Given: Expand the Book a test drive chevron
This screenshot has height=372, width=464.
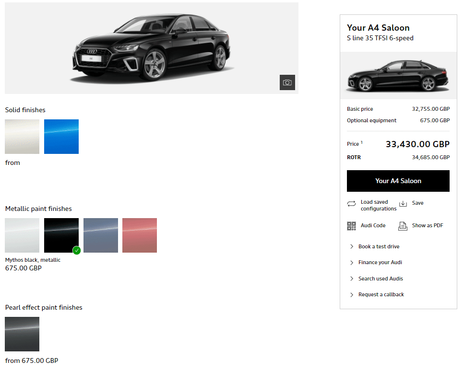Looking at the screenshot, I should (x=352, y=246).
